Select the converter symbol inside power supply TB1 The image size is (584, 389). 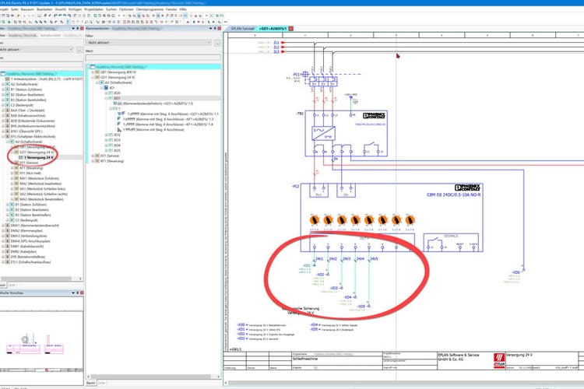(x=322, y=133)
